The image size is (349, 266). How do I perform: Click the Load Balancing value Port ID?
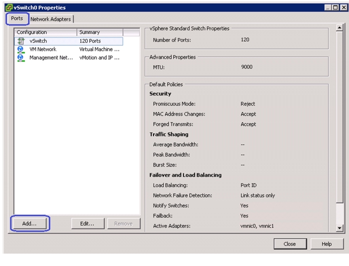click(x=248, y=185)
